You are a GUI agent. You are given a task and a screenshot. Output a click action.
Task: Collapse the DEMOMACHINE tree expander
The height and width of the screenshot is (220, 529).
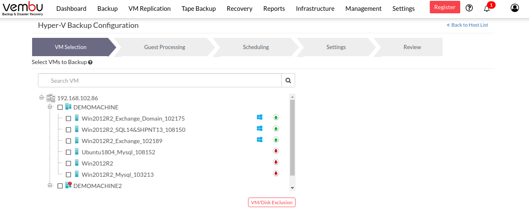point(50,107)
